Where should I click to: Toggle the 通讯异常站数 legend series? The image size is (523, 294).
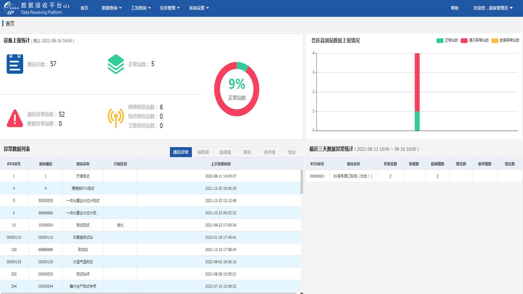tap(474, 41)
